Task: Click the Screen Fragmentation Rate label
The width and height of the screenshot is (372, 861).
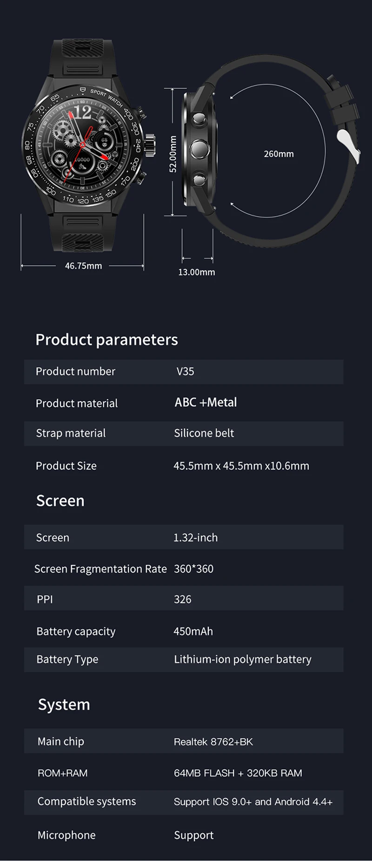Action: pos(100,569)
